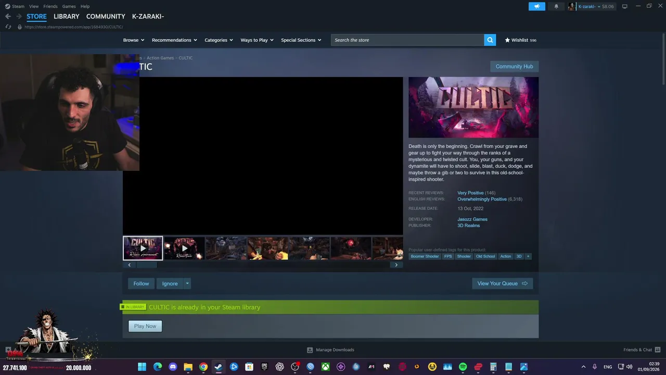Select the second trailer video thumbnail

tap(184, 248)
